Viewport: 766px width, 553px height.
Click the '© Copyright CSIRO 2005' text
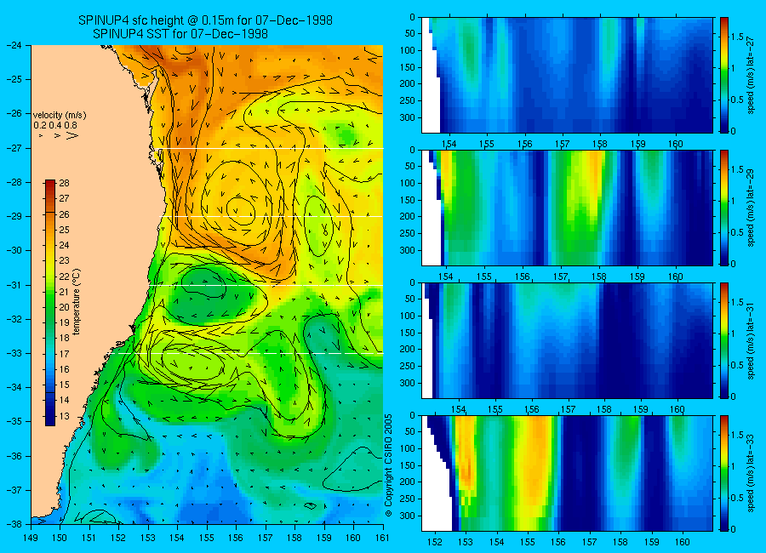tap(389, 465)
